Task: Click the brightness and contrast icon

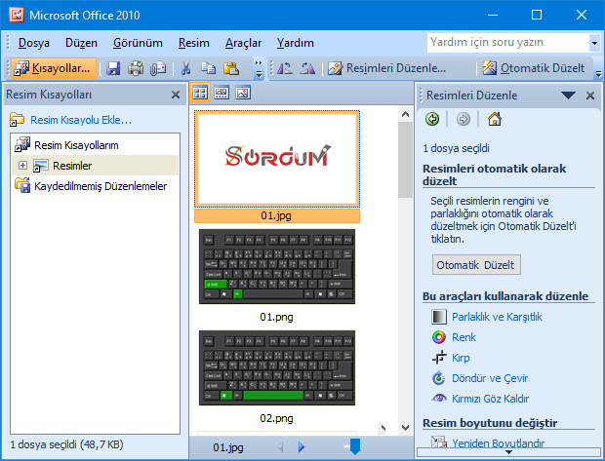Action: point(439,317)
